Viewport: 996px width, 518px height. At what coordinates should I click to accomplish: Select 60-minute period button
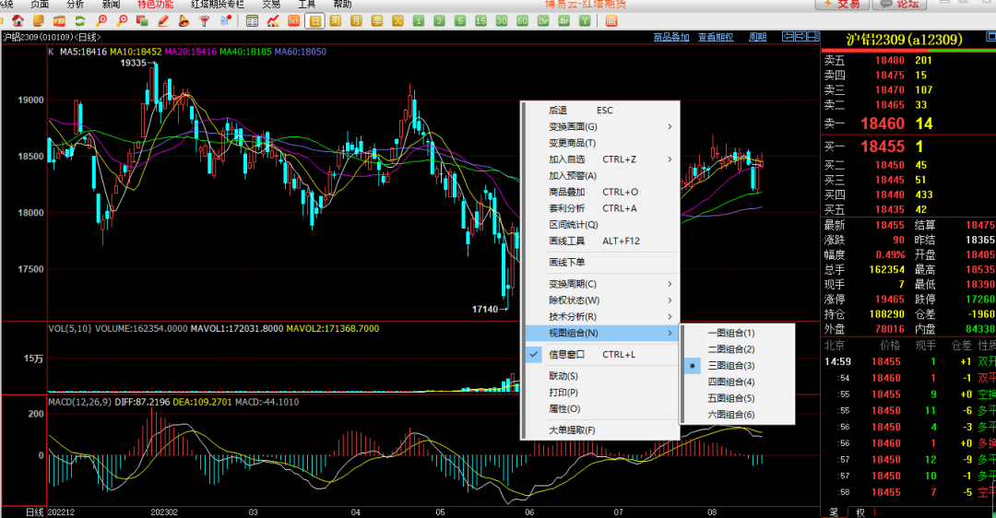(x=523, y=21)
